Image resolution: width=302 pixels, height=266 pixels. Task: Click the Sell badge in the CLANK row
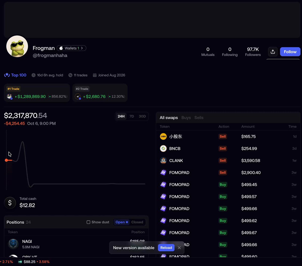[223, 161]
